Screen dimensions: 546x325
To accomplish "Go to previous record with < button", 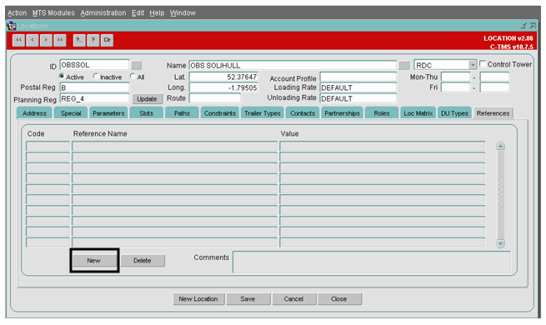I will tap(33, 40).
